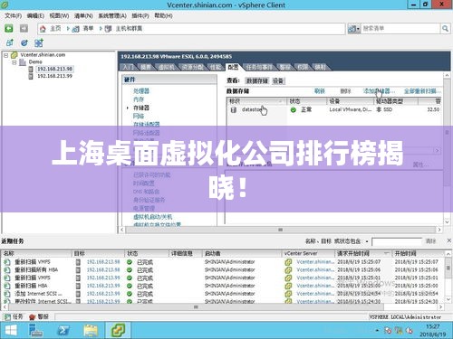Click the vCenter Server column header
The image size is (453, 339).
pyautogui.click(x=309, y=253)
